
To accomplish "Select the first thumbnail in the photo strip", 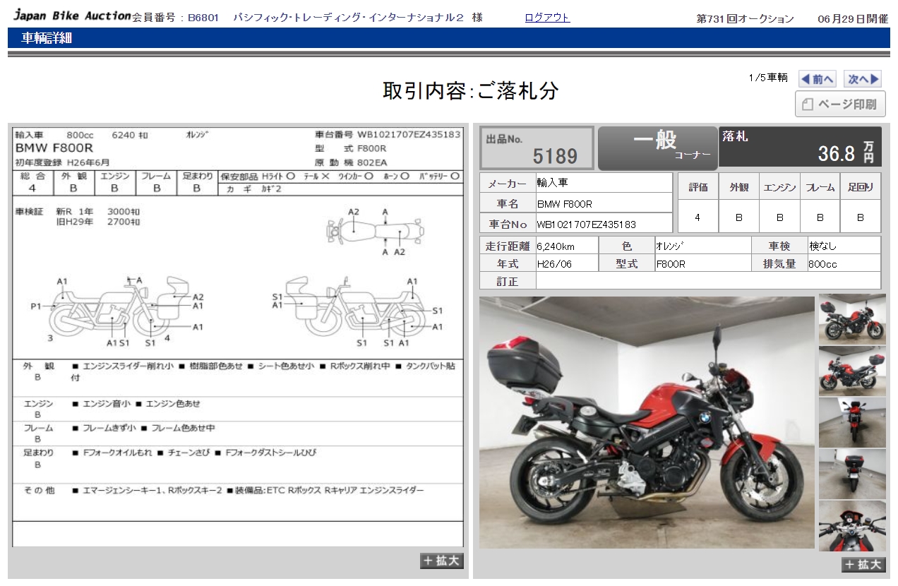I will 852,318.
